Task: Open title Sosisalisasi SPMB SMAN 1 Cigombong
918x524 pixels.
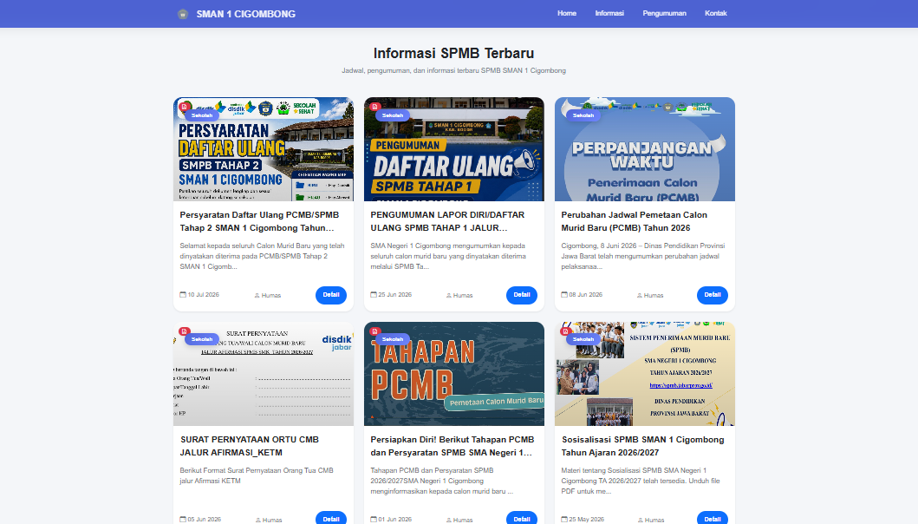Action: (x=643, y=446)
